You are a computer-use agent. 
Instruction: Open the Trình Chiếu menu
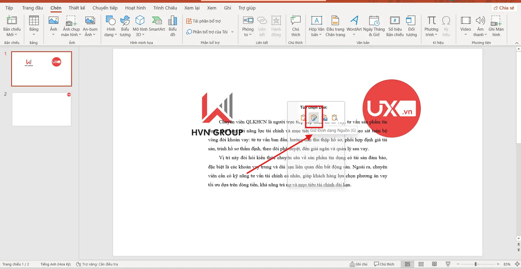tap(165, 8)
